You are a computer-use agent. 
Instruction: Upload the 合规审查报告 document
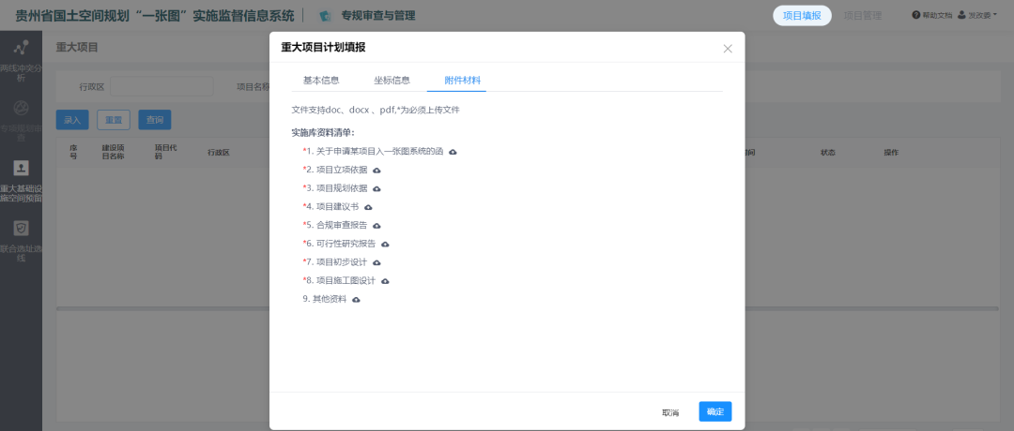tap(377, 226)
